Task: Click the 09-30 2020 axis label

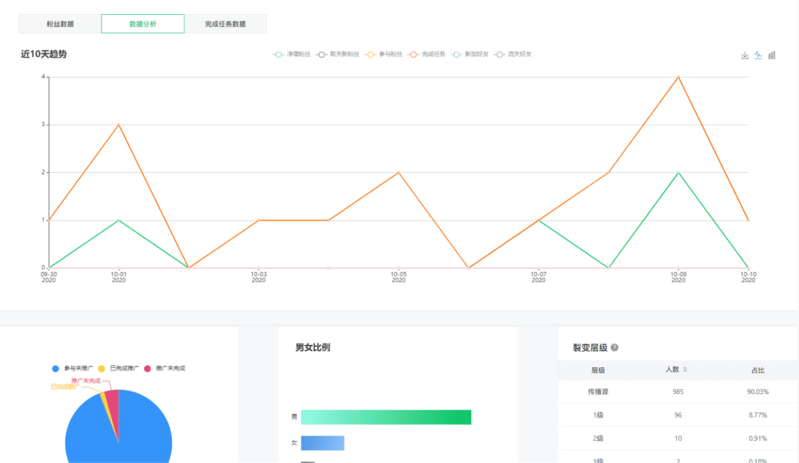Action: pos(49,277)
